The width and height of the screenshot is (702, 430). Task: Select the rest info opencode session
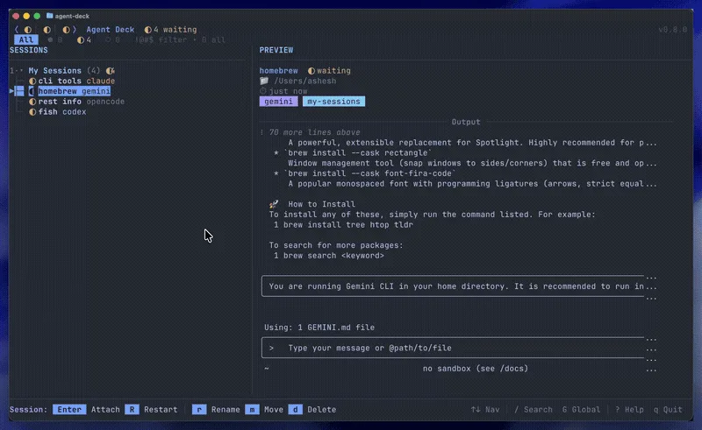click(x=77, y=102)
